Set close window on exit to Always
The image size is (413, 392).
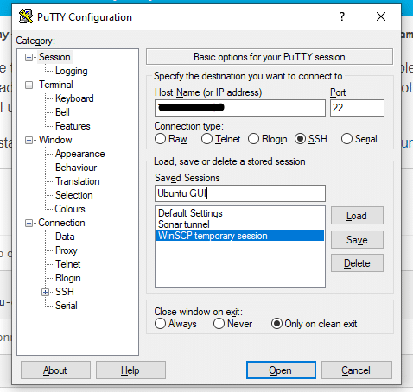(175, 324)
